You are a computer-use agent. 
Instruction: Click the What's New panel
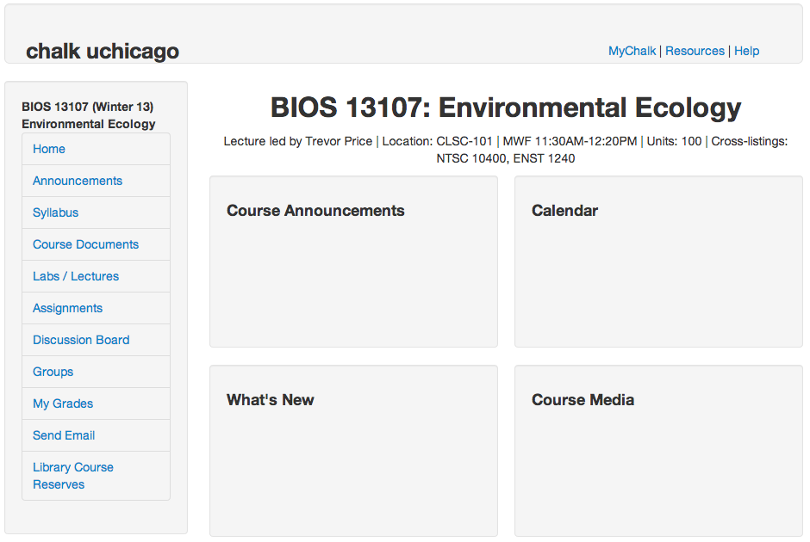pyautogui.click(x=354, y=451)
